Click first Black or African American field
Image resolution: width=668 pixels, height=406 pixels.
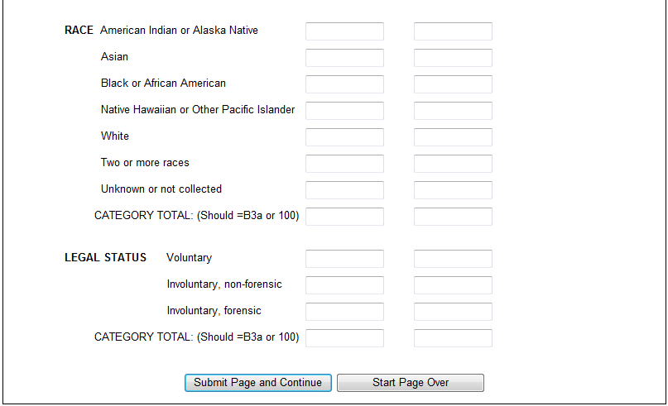[x=344, y=84]
